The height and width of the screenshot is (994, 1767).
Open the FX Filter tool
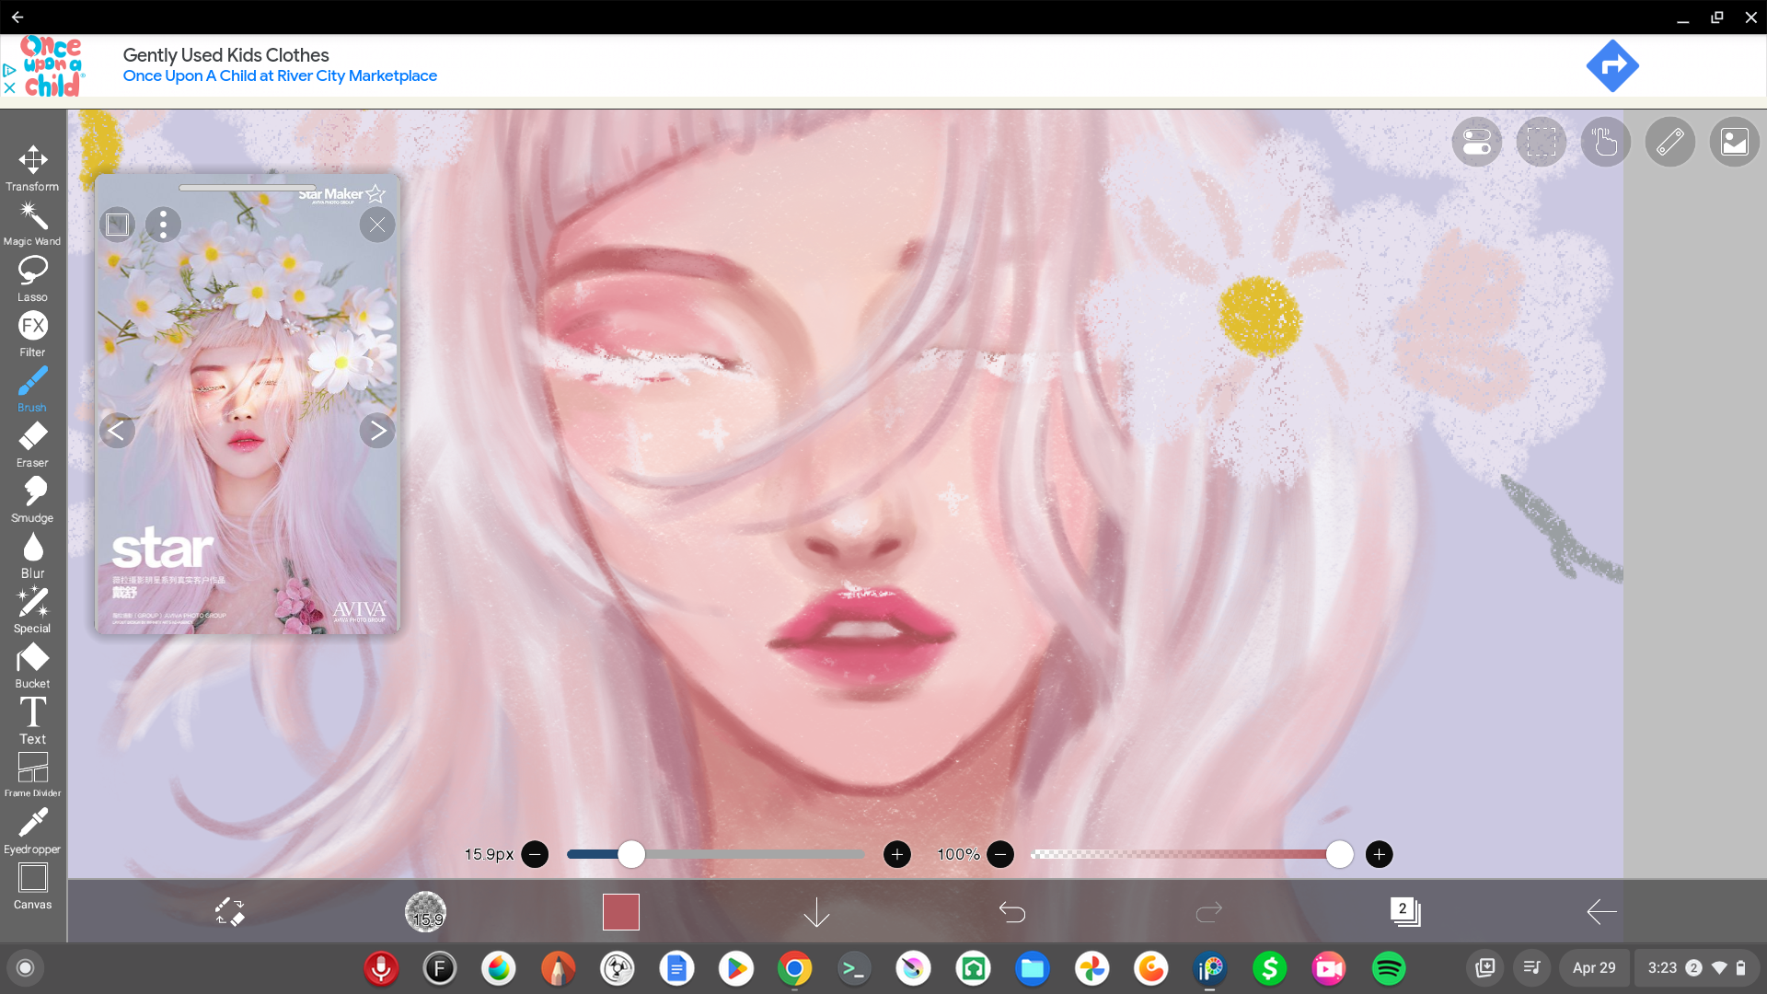tap(33, 333)
